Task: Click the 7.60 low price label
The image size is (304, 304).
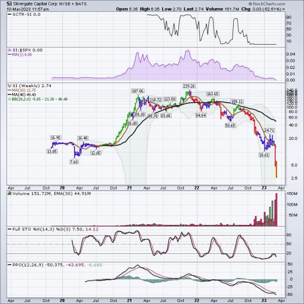Action: [74, 162]
